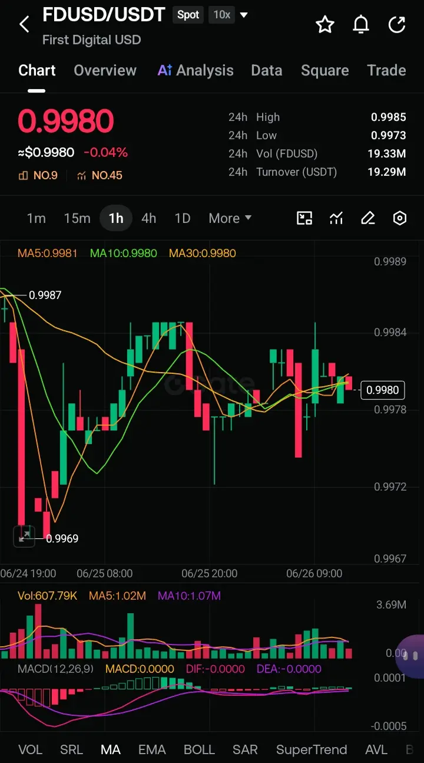Expand chart to fullscreen icon

click(24, 536)
